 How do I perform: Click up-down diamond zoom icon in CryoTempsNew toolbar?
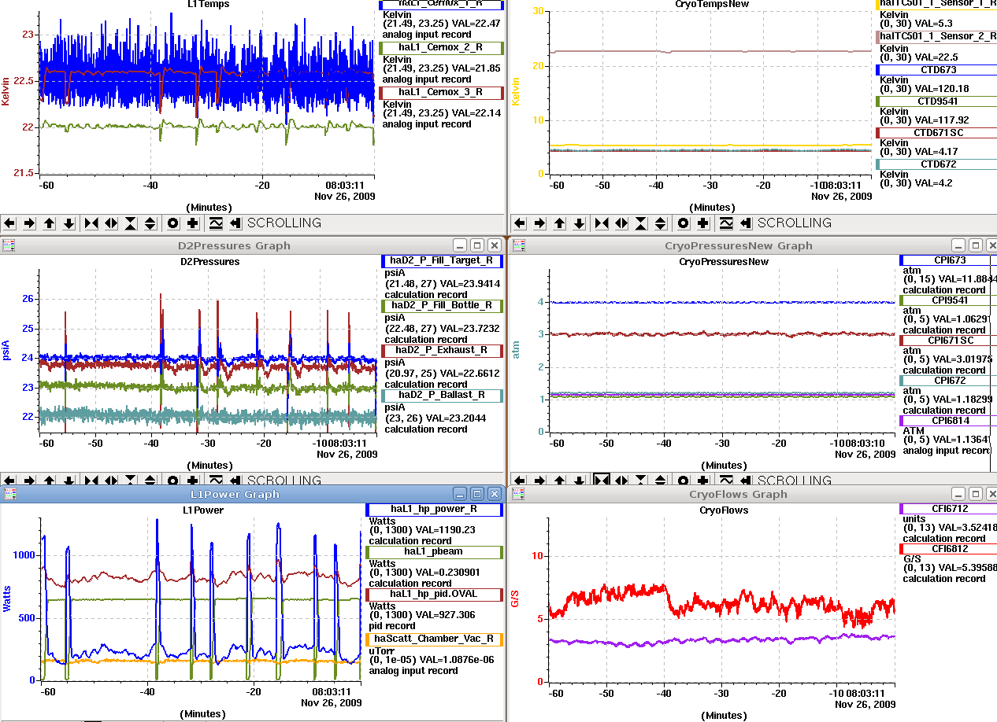661,223
